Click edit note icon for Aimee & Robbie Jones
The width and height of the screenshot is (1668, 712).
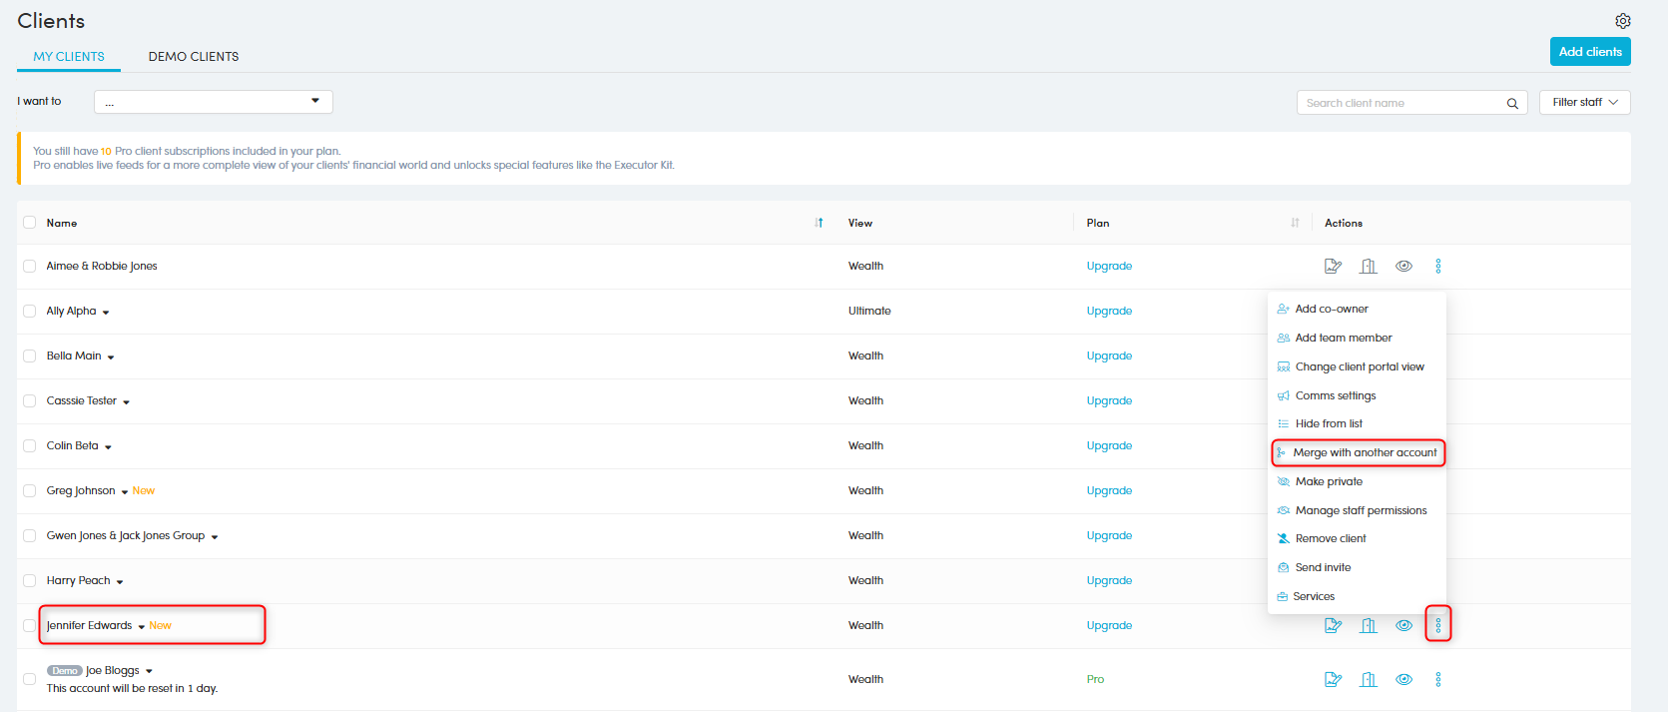click(x=1333, y=266)
